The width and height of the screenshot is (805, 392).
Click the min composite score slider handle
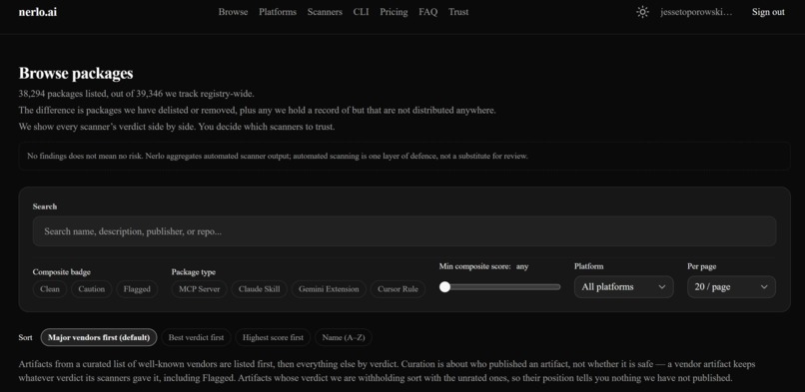tap(445, 287)
